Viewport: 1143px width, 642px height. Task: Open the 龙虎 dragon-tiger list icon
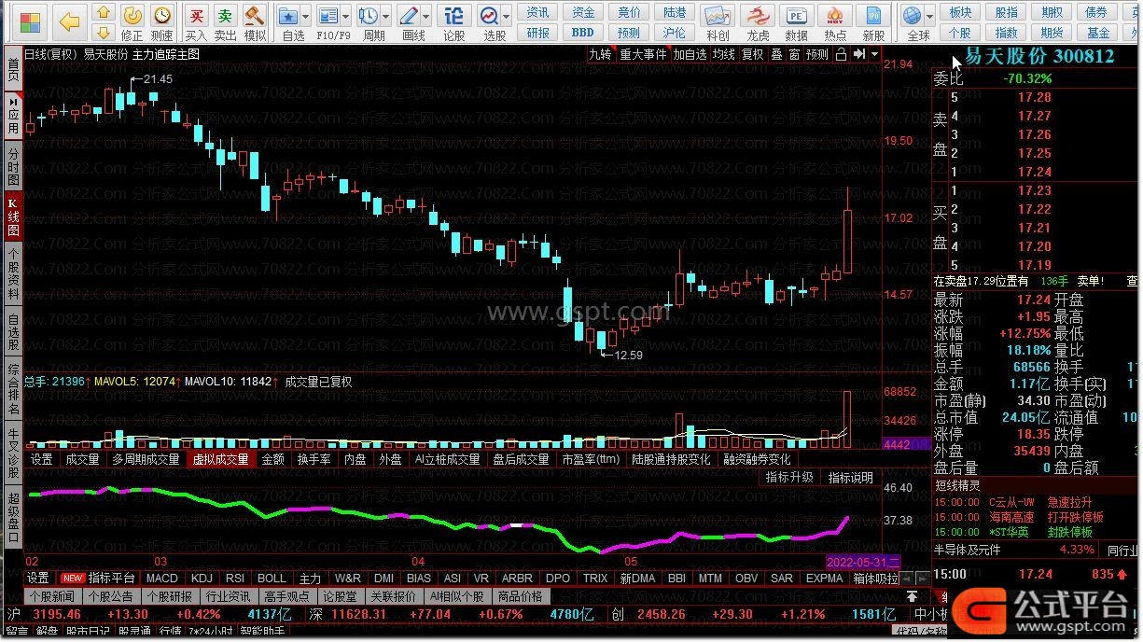(x=758, y=16)
